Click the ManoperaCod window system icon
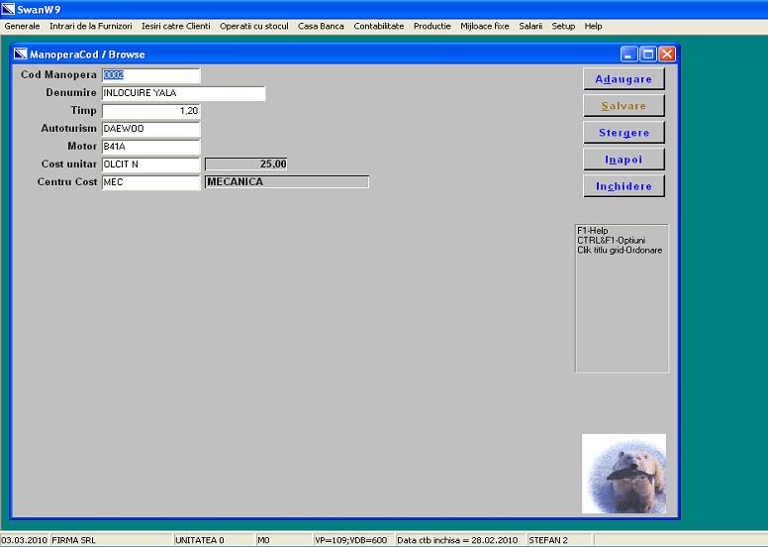Screen dimensions: 768x547 [x=21, y=55]
